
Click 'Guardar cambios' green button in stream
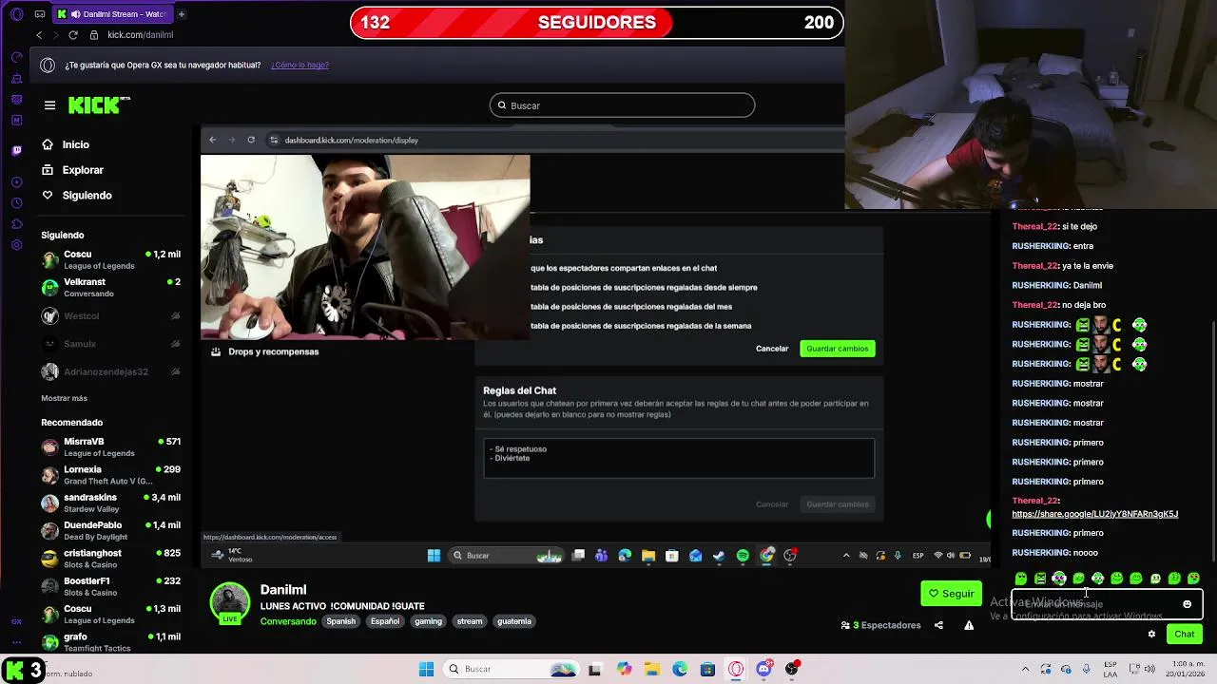838,349
